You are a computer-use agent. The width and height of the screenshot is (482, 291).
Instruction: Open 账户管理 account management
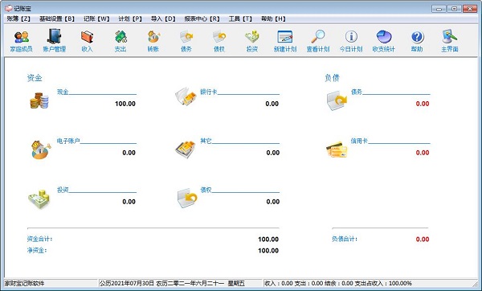pos(55,41)
